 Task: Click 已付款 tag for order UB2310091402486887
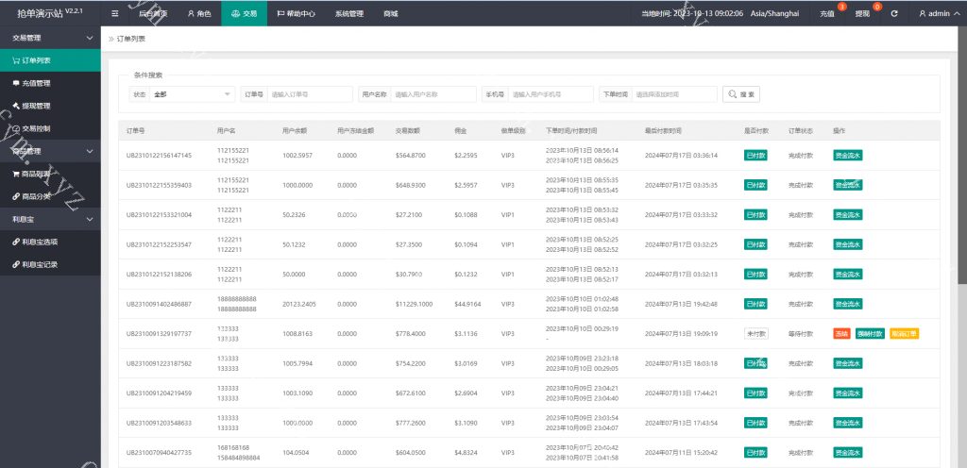tap(756, 304)
